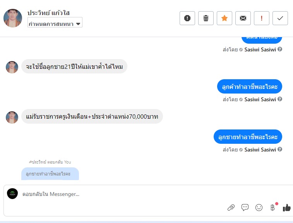Click the page avatar beside reply box

click(x=13, y=194)
